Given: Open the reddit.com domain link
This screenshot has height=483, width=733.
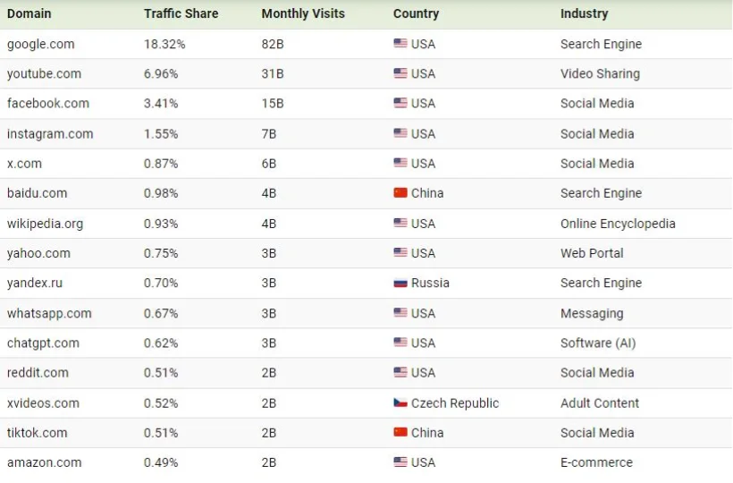Looking at the screenshot, I should pos(38,372).
